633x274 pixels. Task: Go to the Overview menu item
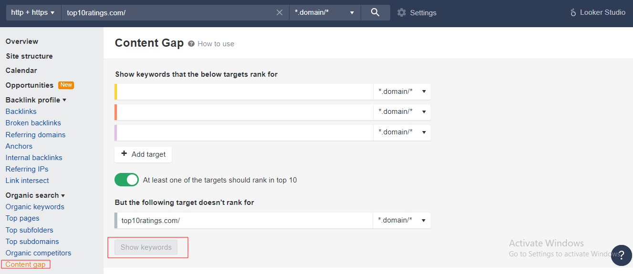point(22,41)
